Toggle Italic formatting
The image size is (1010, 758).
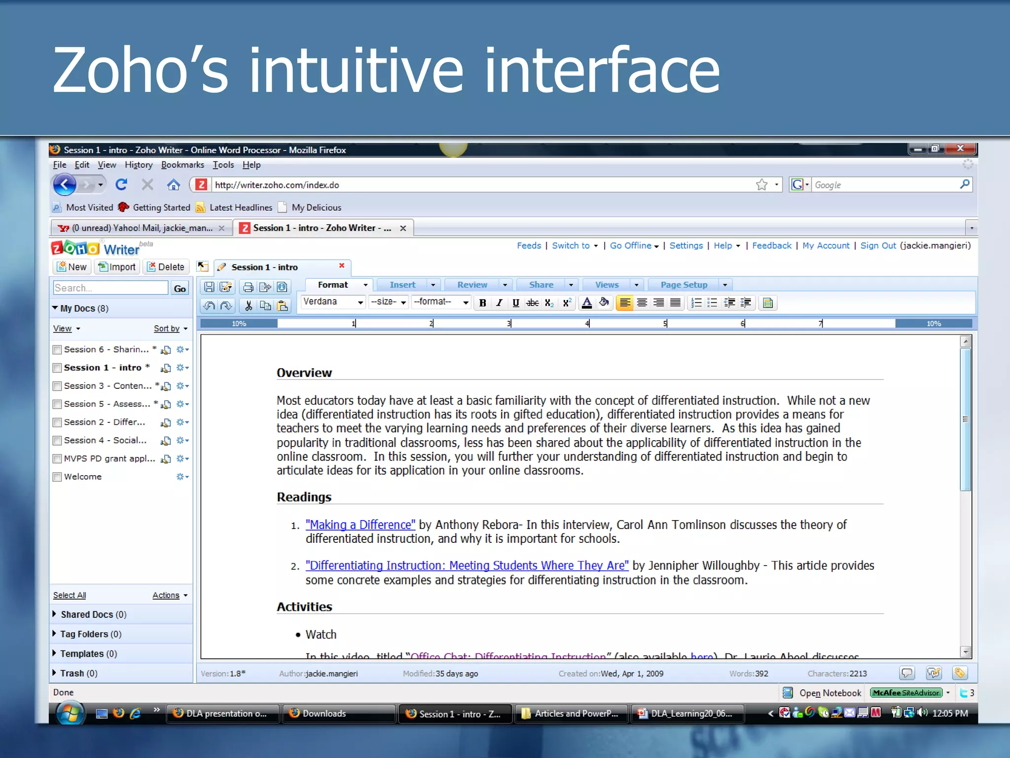(x=499, y=303)
